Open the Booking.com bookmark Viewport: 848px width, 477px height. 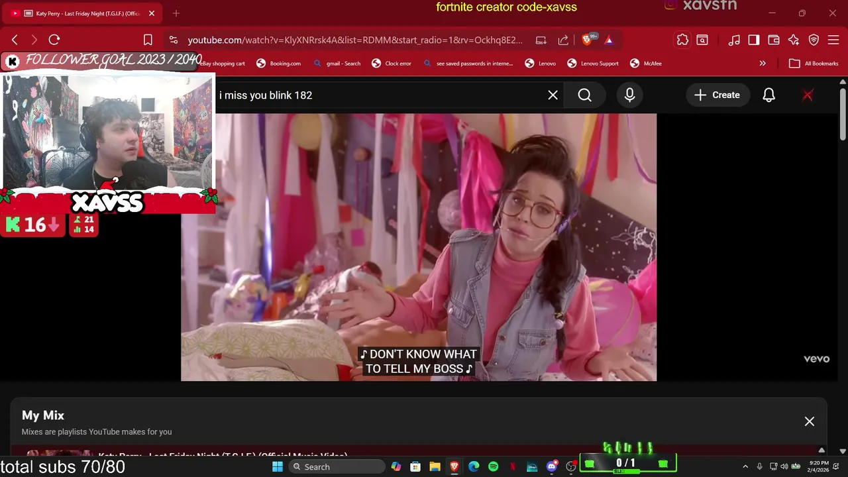click(x=278, y=64)
